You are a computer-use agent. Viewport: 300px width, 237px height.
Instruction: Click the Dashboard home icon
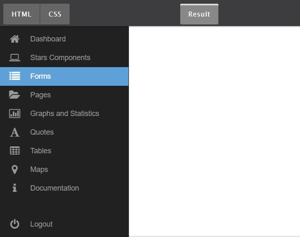point(15,39)
